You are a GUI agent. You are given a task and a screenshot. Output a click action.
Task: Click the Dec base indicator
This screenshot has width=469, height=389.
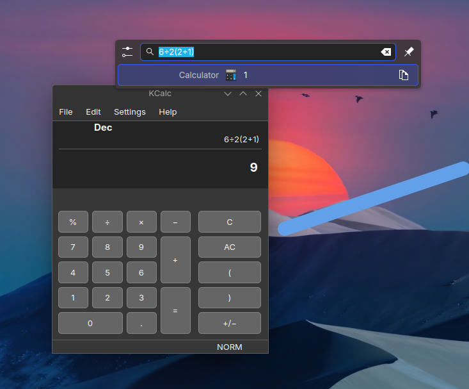[x=103, y=128]
